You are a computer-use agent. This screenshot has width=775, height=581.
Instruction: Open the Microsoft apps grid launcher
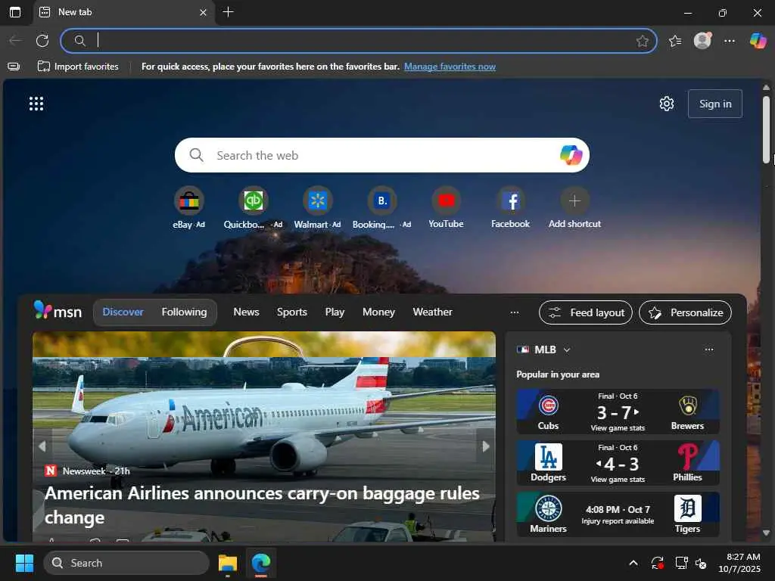point(36,104)
